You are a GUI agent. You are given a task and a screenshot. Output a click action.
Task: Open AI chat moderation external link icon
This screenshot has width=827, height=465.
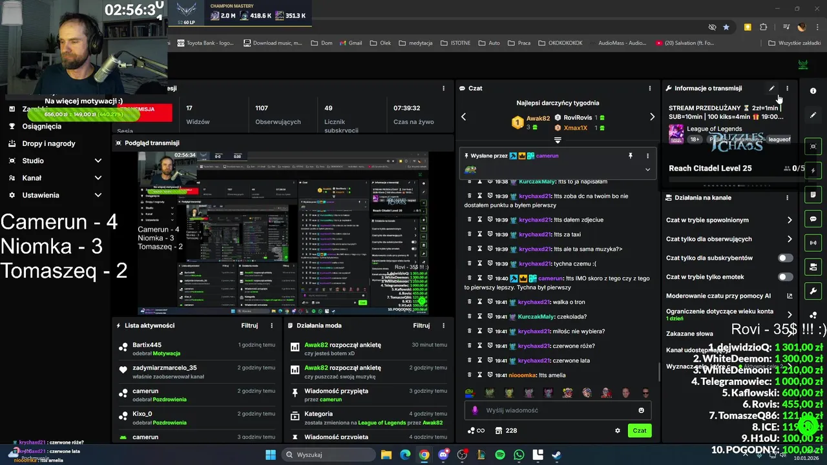(x=790, y=296)
